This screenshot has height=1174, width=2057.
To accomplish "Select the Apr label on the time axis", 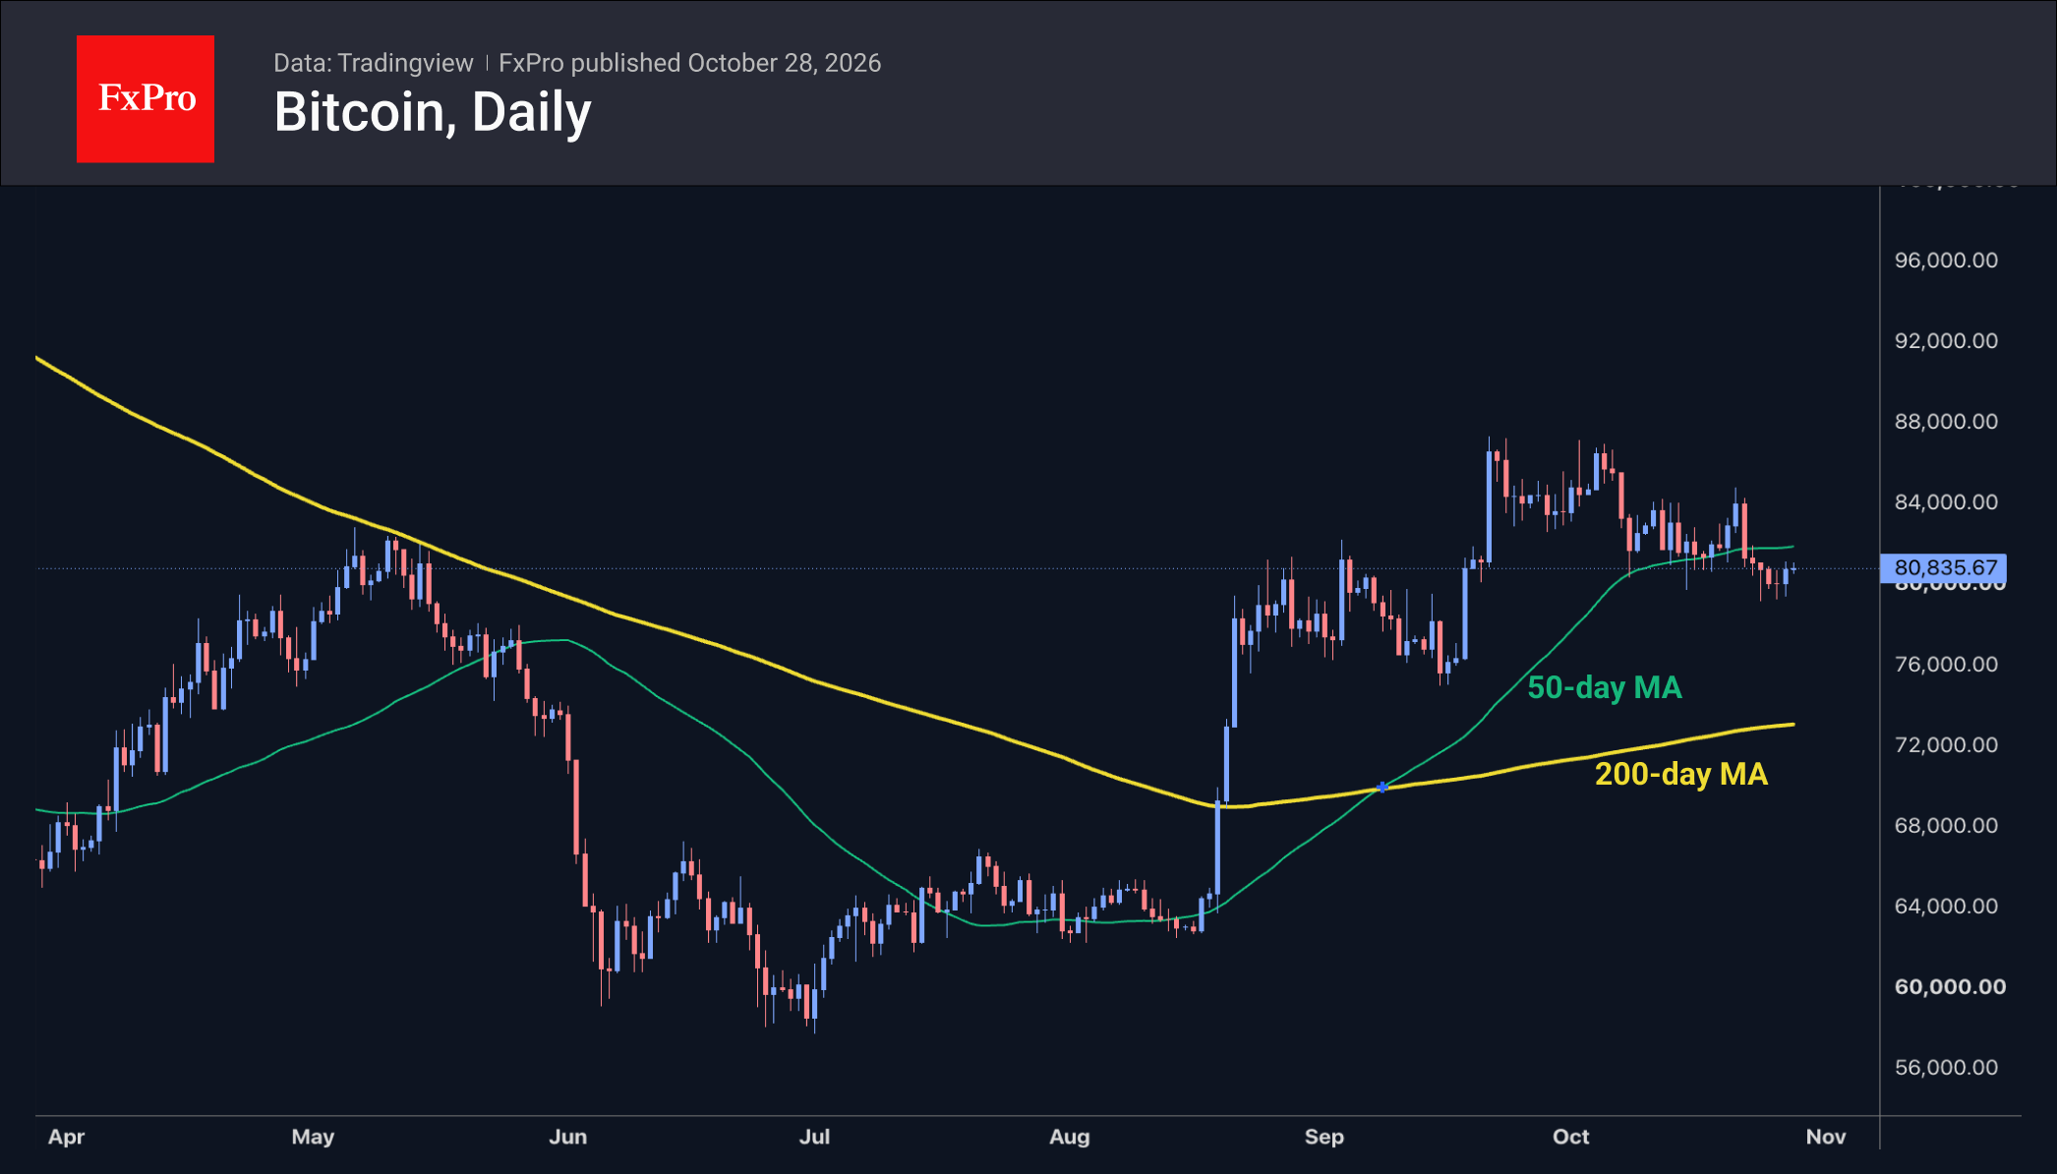I will point(67,1137).
